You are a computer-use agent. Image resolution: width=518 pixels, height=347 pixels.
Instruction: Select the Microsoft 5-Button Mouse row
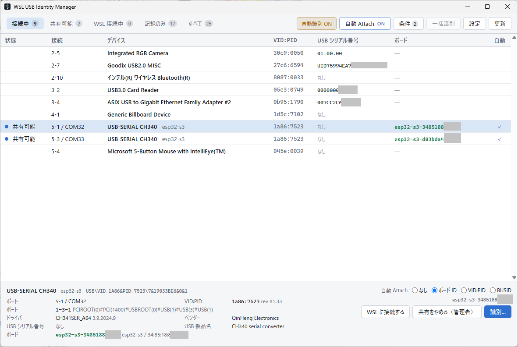point(255,151)
